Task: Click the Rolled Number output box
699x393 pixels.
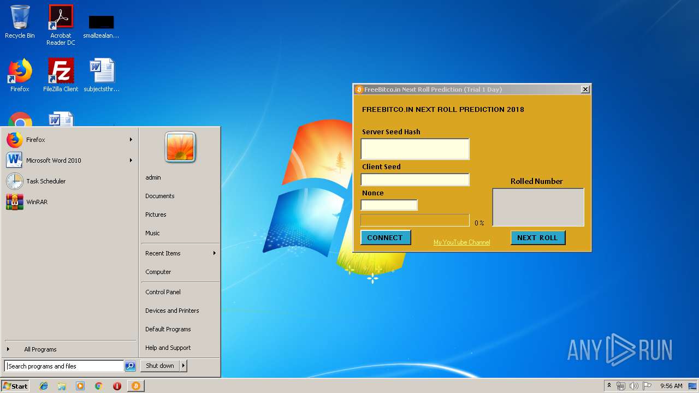Action: tap(538, 207)
